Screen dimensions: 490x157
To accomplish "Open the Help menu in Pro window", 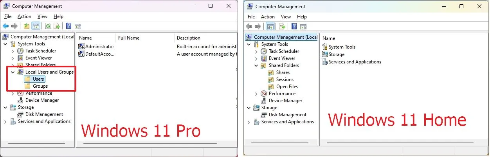I will 58,16.
